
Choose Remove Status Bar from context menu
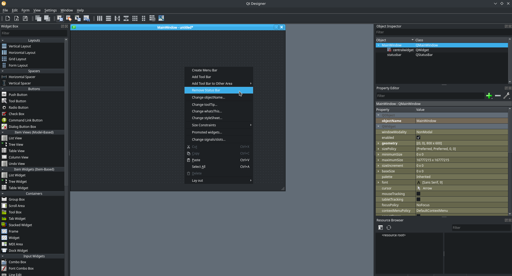[x=219, y=90]
